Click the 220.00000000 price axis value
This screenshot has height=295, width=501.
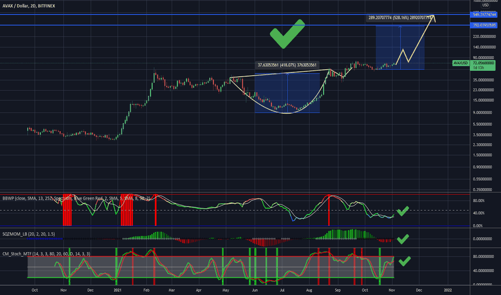pyautogui.click(x=484, y=36)
